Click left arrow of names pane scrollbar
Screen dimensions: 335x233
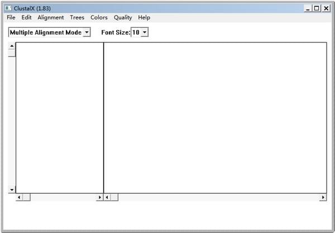point(19,197)
